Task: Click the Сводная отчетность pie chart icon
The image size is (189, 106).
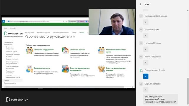Action: (29, 69)
